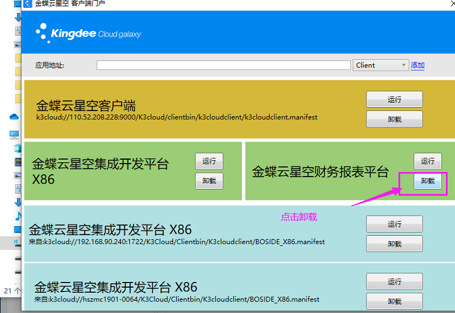
Task: Click the 21 个 item count in Explorer status bar
Action: click(12, 291)
